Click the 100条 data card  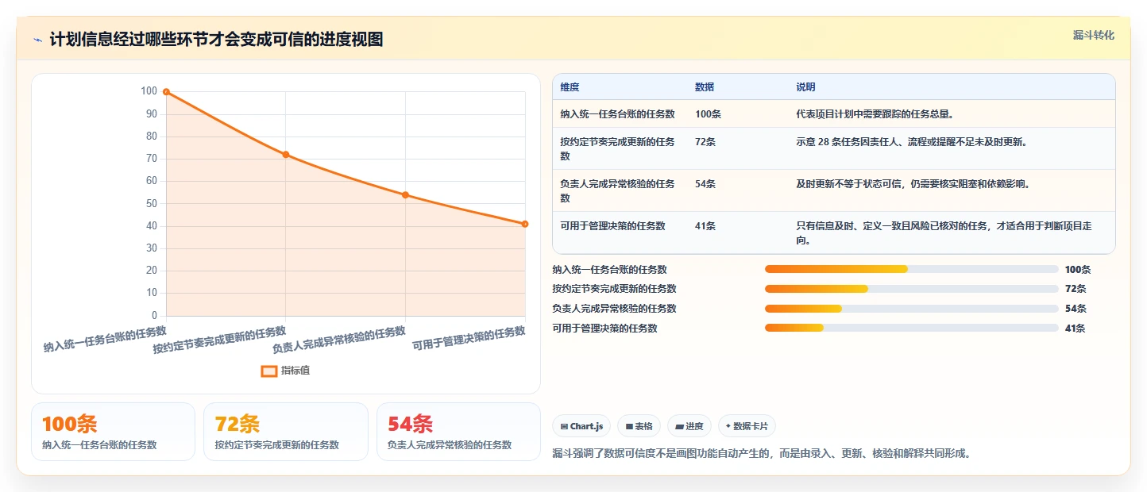[x=113, y=432]
